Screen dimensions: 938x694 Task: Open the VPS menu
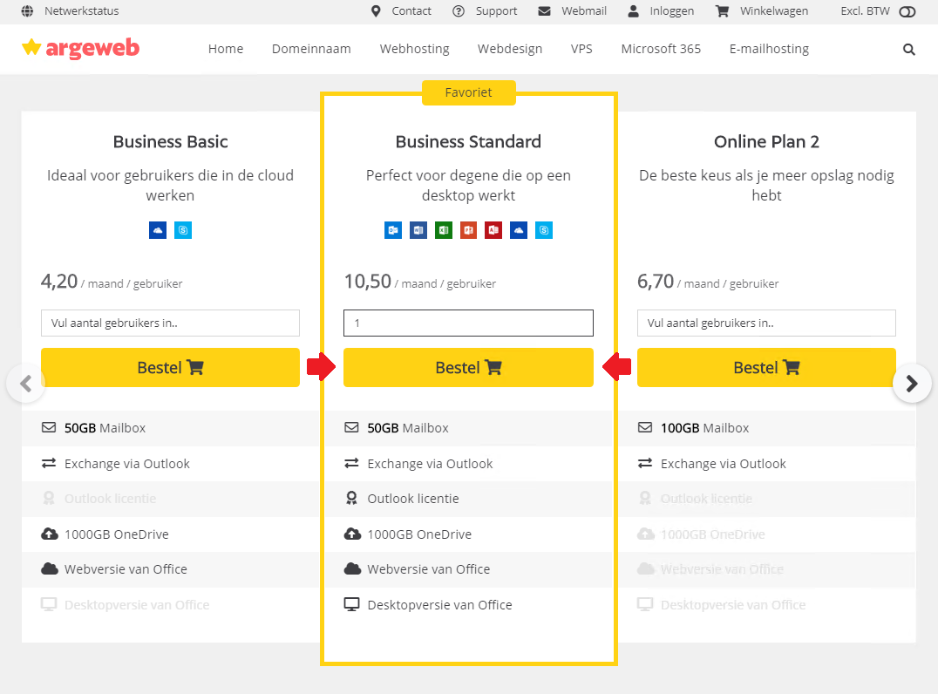pyautogui.click(x=581, y=49)
